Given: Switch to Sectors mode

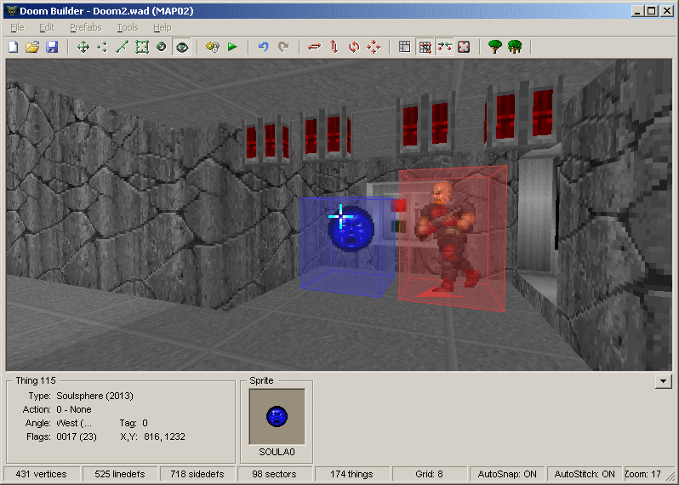Looking at the screenshot, I should click(x=142, y=47).
